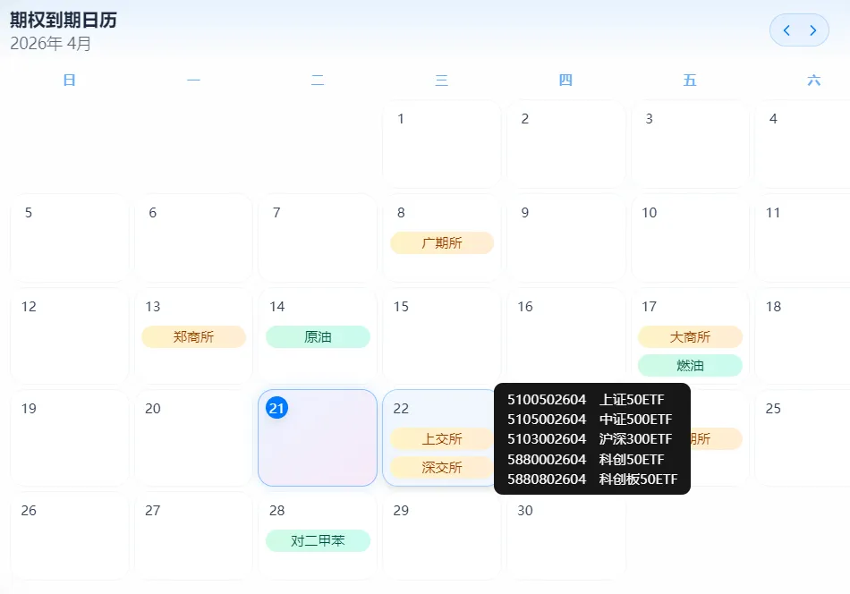Open the 原油 expiry tag on April 14
850x594 pixels.
[318, 336]
